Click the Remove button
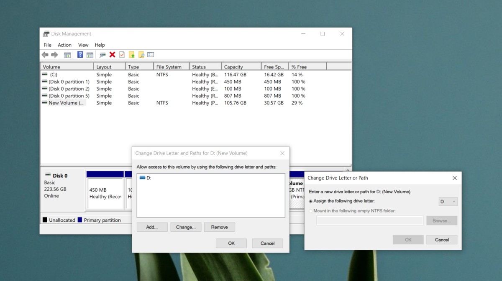This screenshot has width=502, height=281. pos(220,227)
